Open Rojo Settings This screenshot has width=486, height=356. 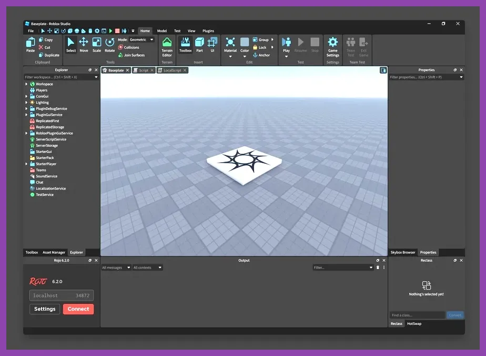click(45, 309)
